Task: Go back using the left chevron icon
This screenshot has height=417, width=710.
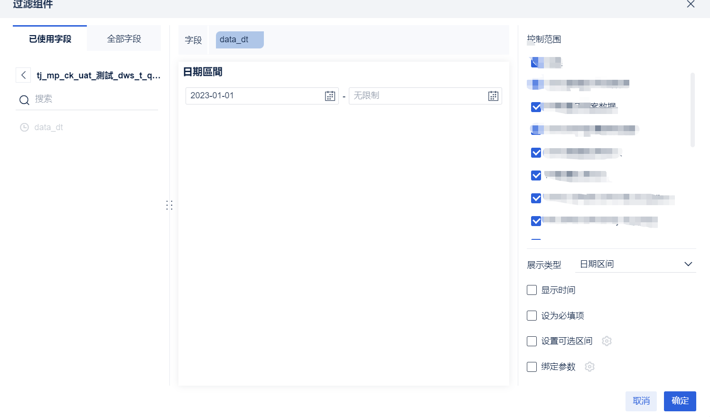Action: click(x=23, y=75)
